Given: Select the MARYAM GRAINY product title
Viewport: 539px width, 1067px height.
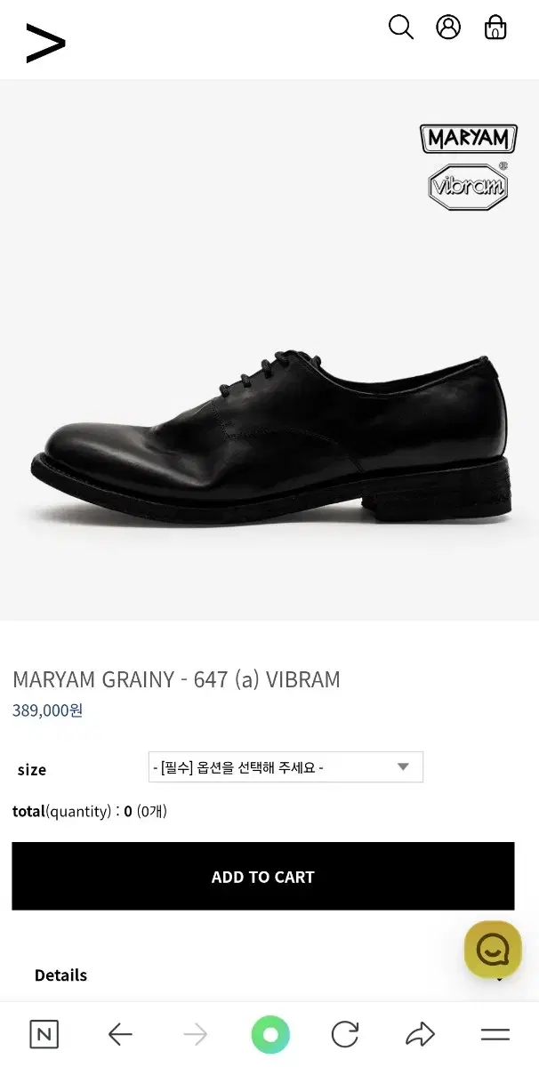Looking at the screenshot, I should (x=176, y=680).
